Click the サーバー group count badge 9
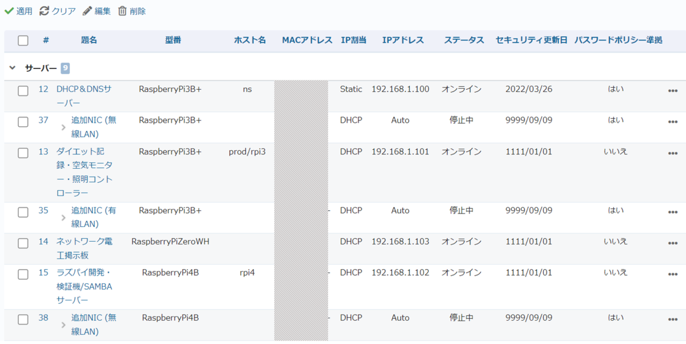This screenshot has width=686, height=344. [x=65, y=68]
